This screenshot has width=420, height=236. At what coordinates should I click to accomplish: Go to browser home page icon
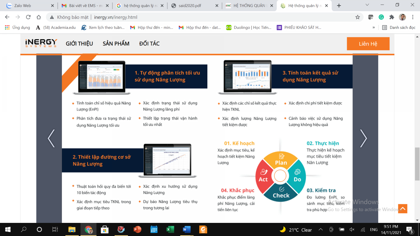pyautogui.click(x=39, y=17)
